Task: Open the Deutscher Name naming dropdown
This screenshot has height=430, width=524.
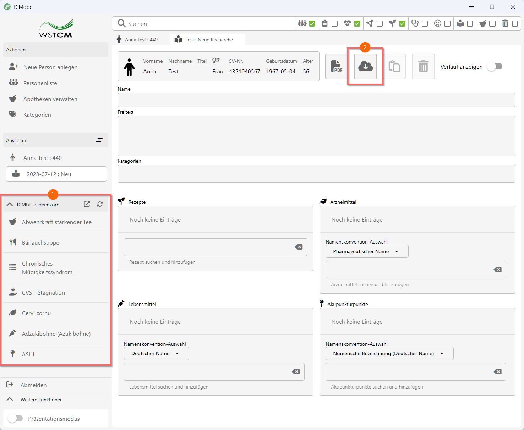Action: (156, 353)
